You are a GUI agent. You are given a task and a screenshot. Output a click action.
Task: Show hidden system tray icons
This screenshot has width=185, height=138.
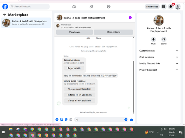tap(158, 132)
